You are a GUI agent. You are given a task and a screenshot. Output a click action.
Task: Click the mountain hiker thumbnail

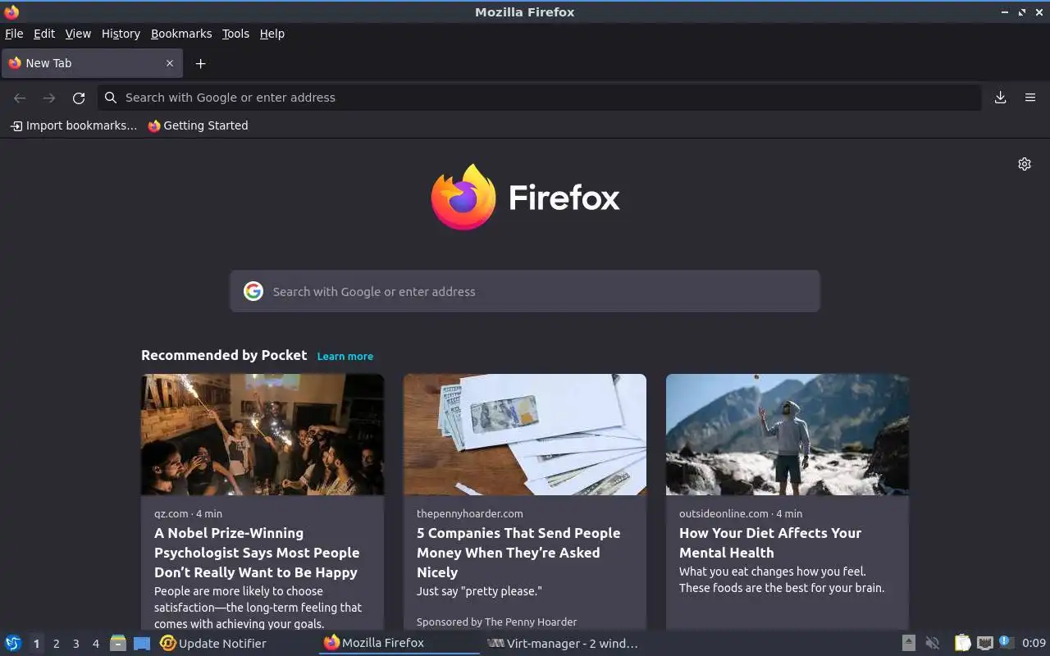[x=787, y=435]
